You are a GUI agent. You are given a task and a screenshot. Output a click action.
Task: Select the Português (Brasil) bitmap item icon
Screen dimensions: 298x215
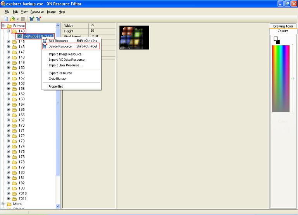pos(20,36)
